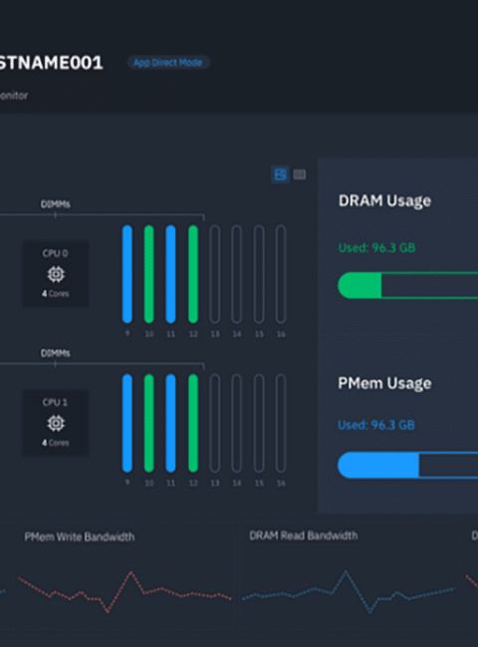Click the DIMMs label above CPU 0

point(56,204)
